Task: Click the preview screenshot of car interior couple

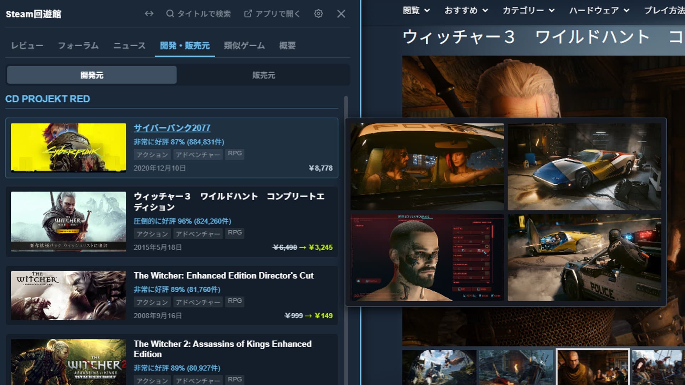Action: point(427,167)
